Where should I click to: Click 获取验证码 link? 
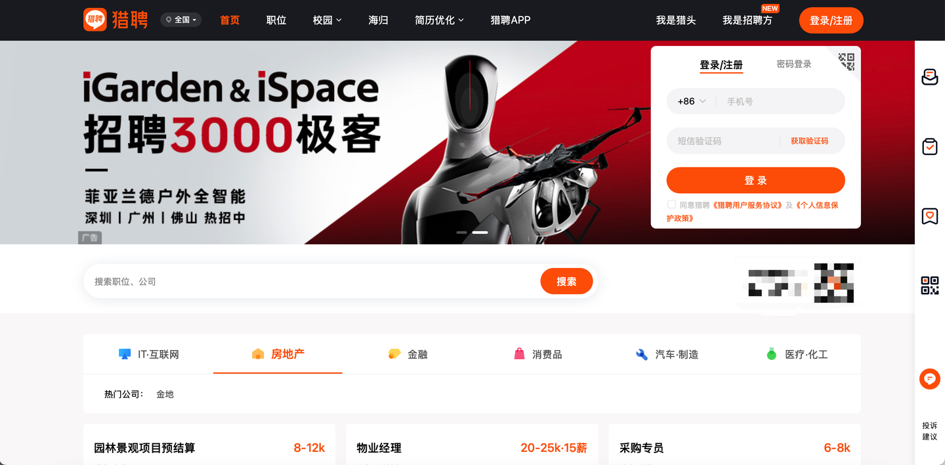tap(809, 141)
